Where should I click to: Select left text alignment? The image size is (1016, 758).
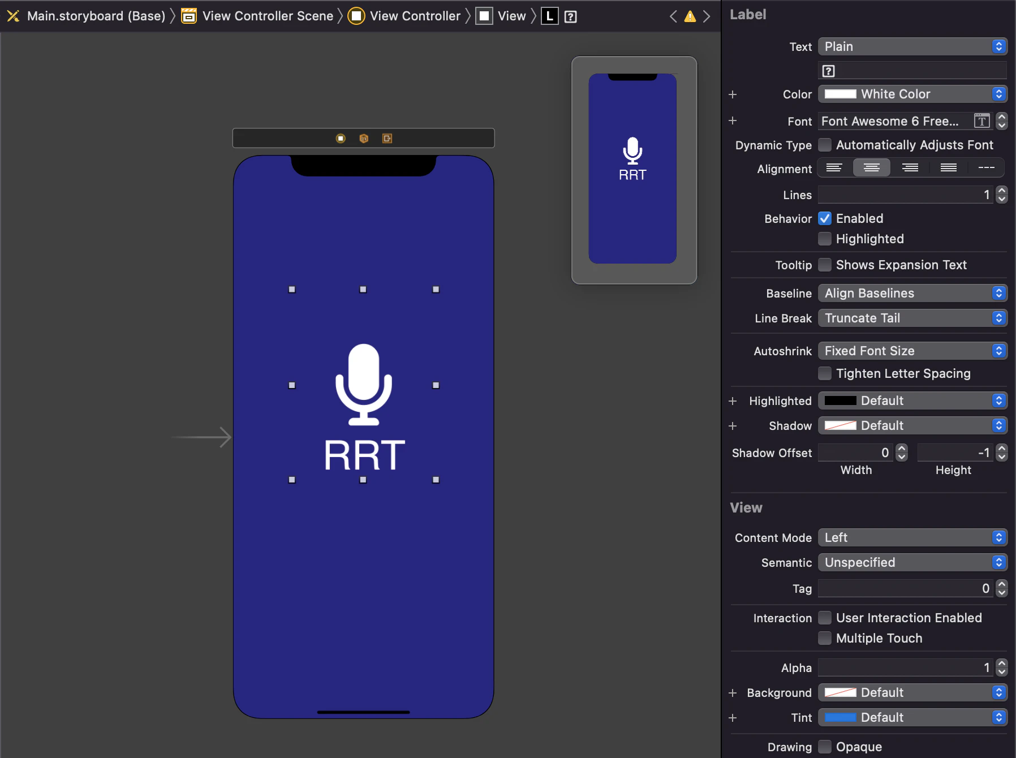(x=834, y=168)
